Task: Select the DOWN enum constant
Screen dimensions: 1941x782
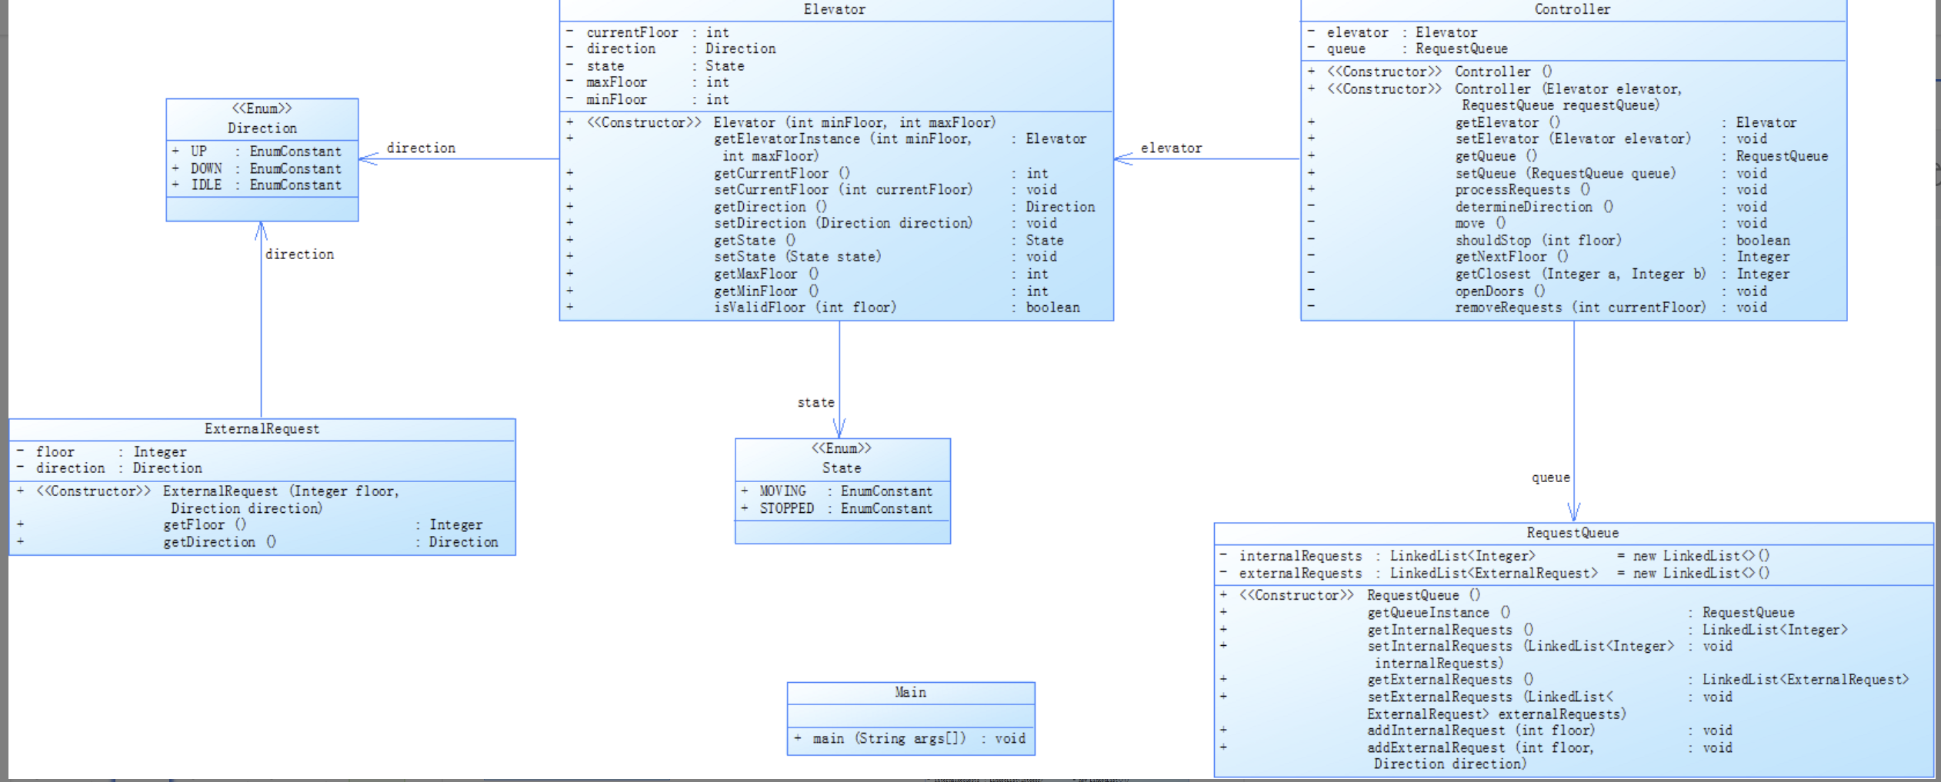Action: tap(257, 168)
